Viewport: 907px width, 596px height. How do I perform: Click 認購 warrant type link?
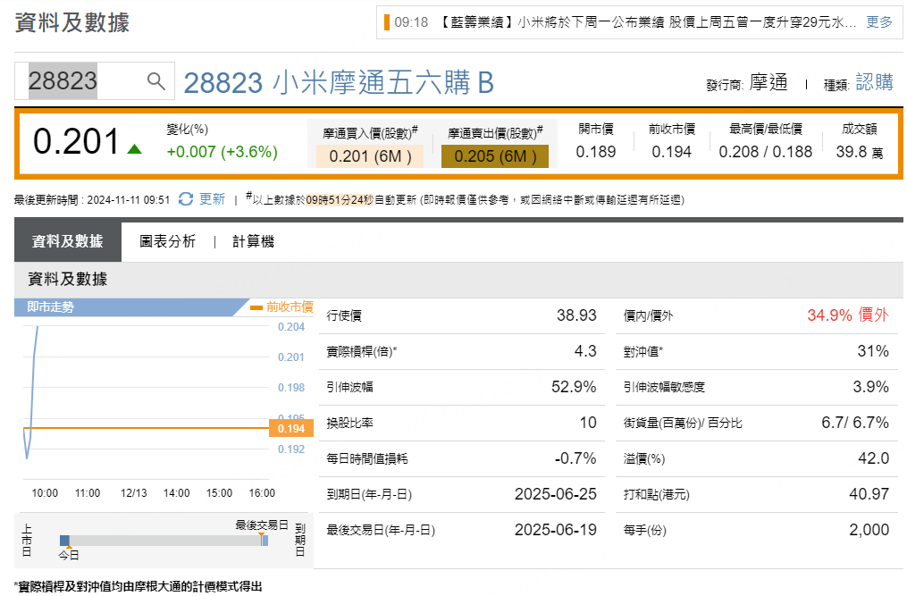874,82
